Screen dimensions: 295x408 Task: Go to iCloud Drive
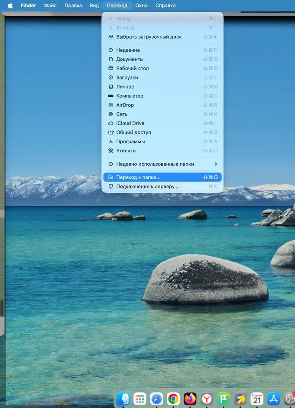(x=162, y=123)
